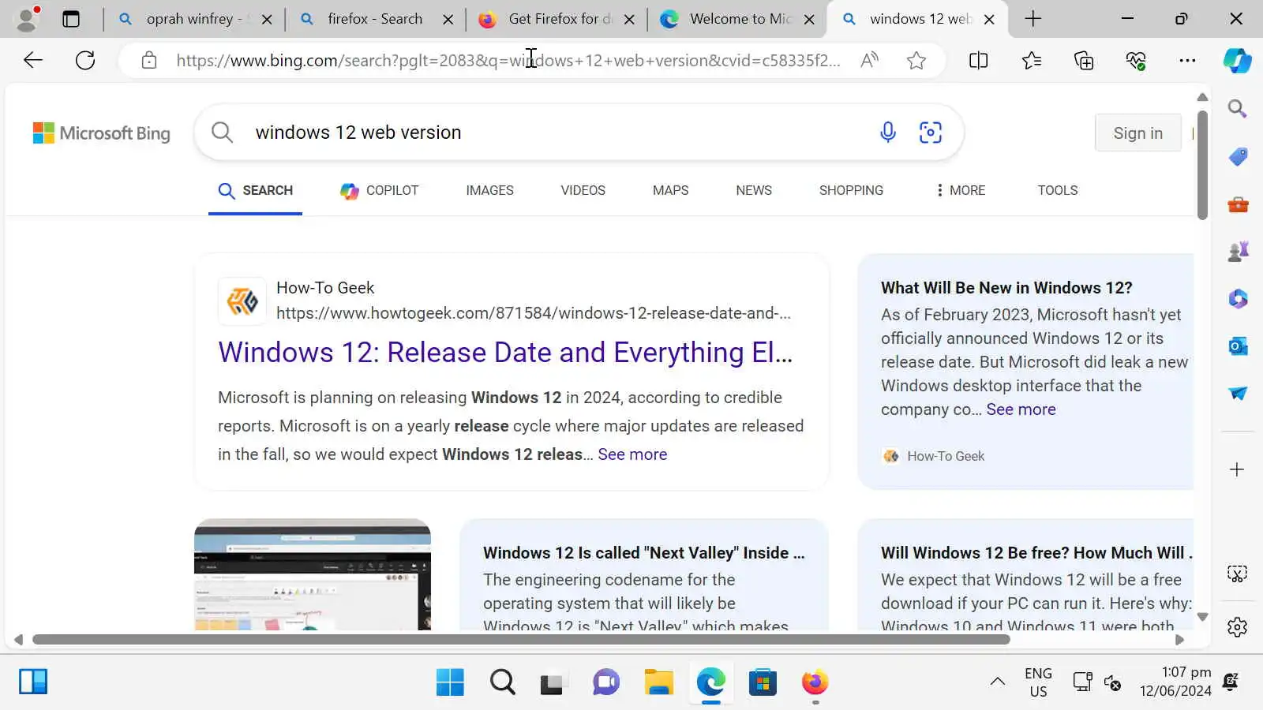The width and height of the screenshot is (1263, 710).
Task: Click See more under How-To Geek snippet
Action: 632,454
